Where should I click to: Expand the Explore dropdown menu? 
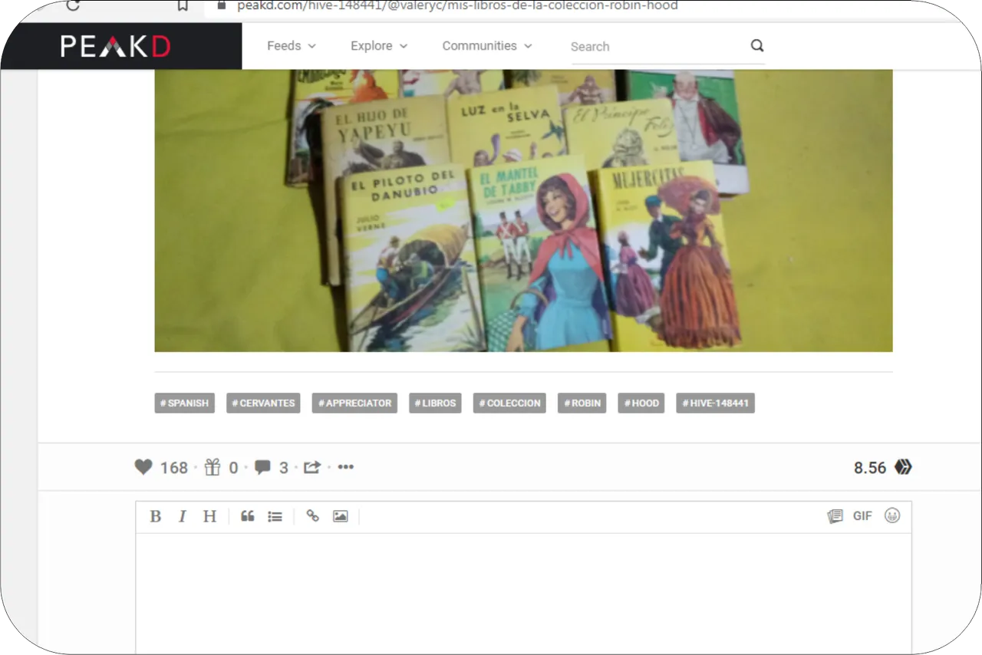379,46
